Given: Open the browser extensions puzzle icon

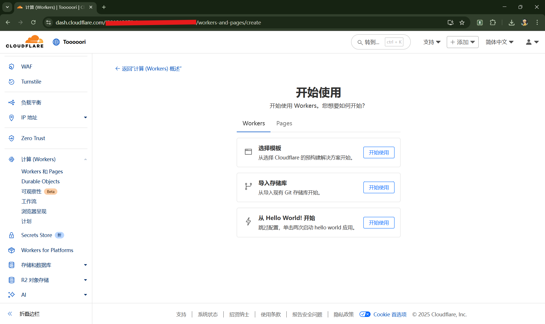Looking at the screenshot, I should (x=493, y=22).
